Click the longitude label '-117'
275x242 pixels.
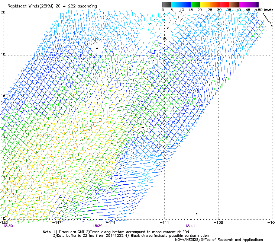point(57,223)
